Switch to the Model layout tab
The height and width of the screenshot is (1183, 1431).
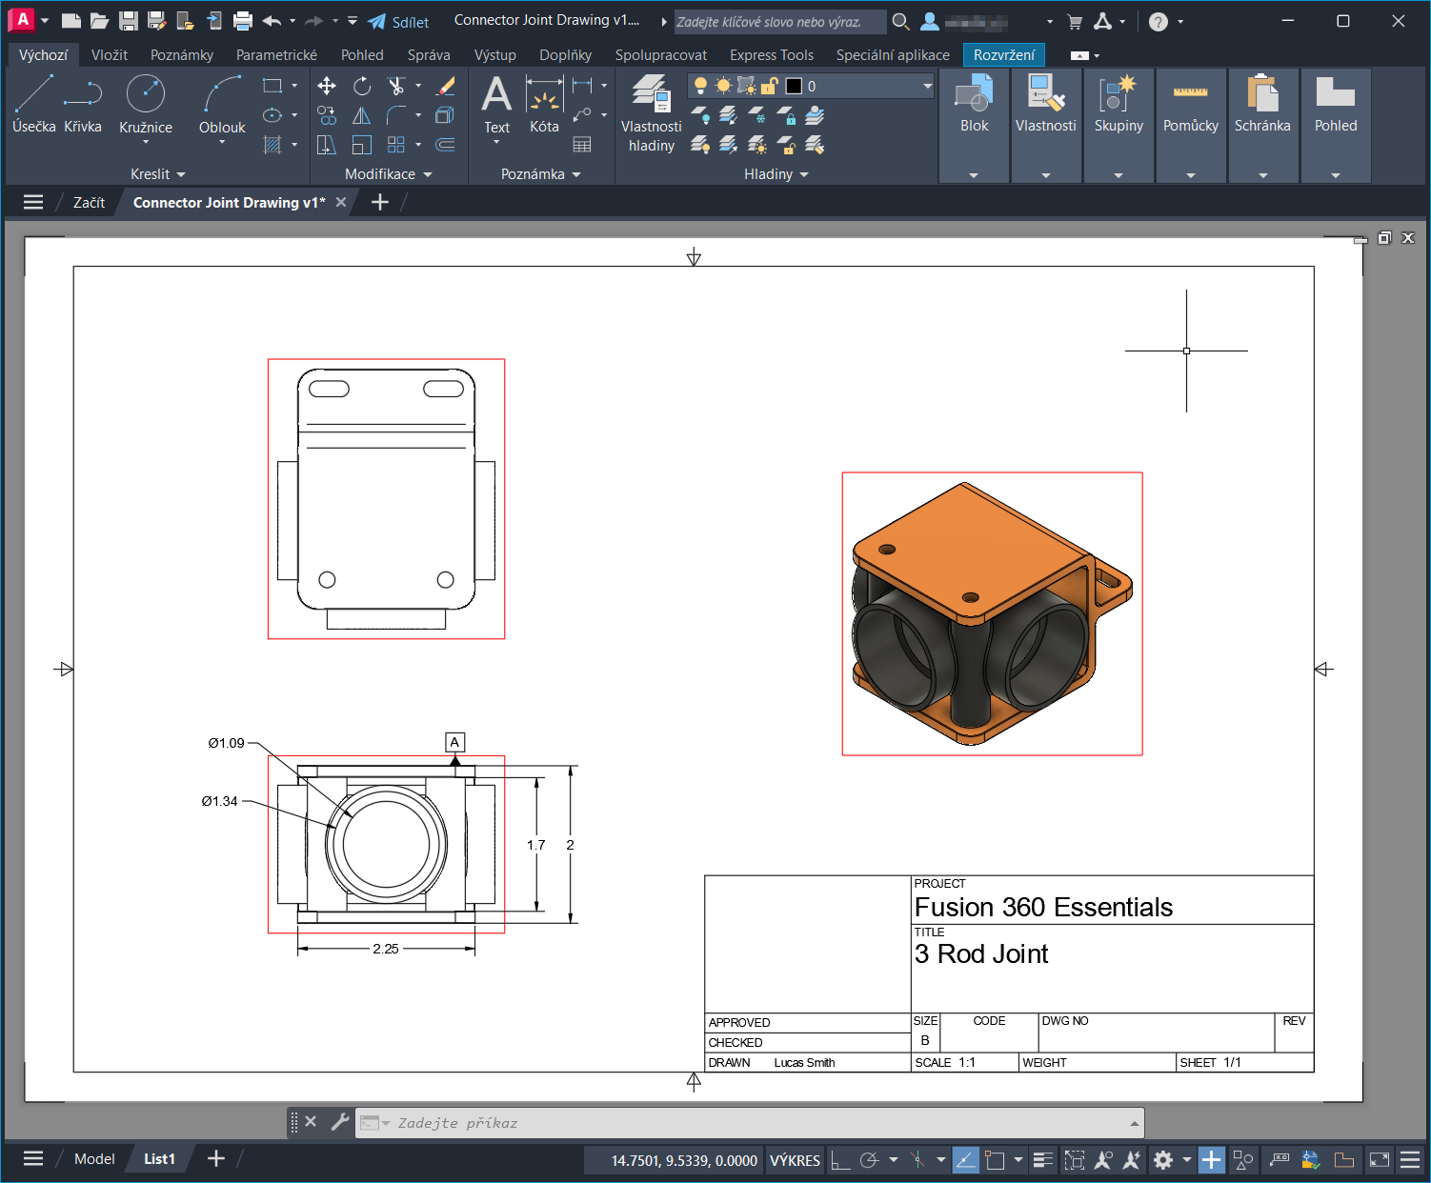click(94, 1159)
